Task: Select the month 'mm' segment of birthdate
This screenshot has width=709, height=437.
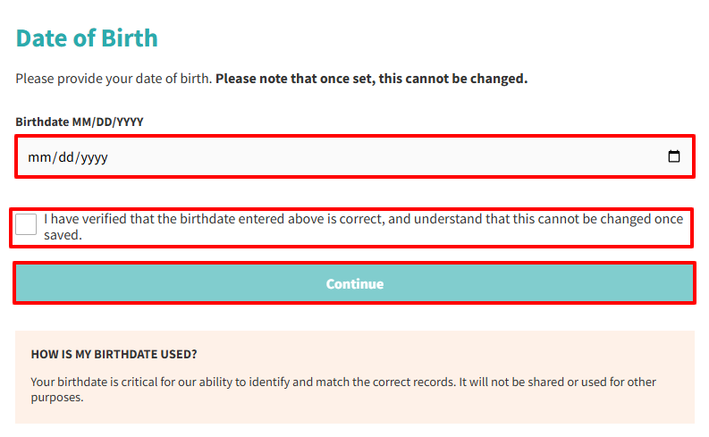Action: [38, 157]
